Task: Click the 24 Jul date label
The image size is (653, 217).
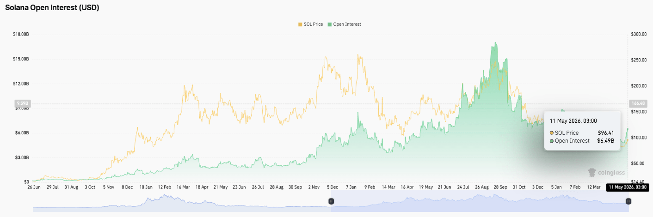Action: tap(463, 187)
